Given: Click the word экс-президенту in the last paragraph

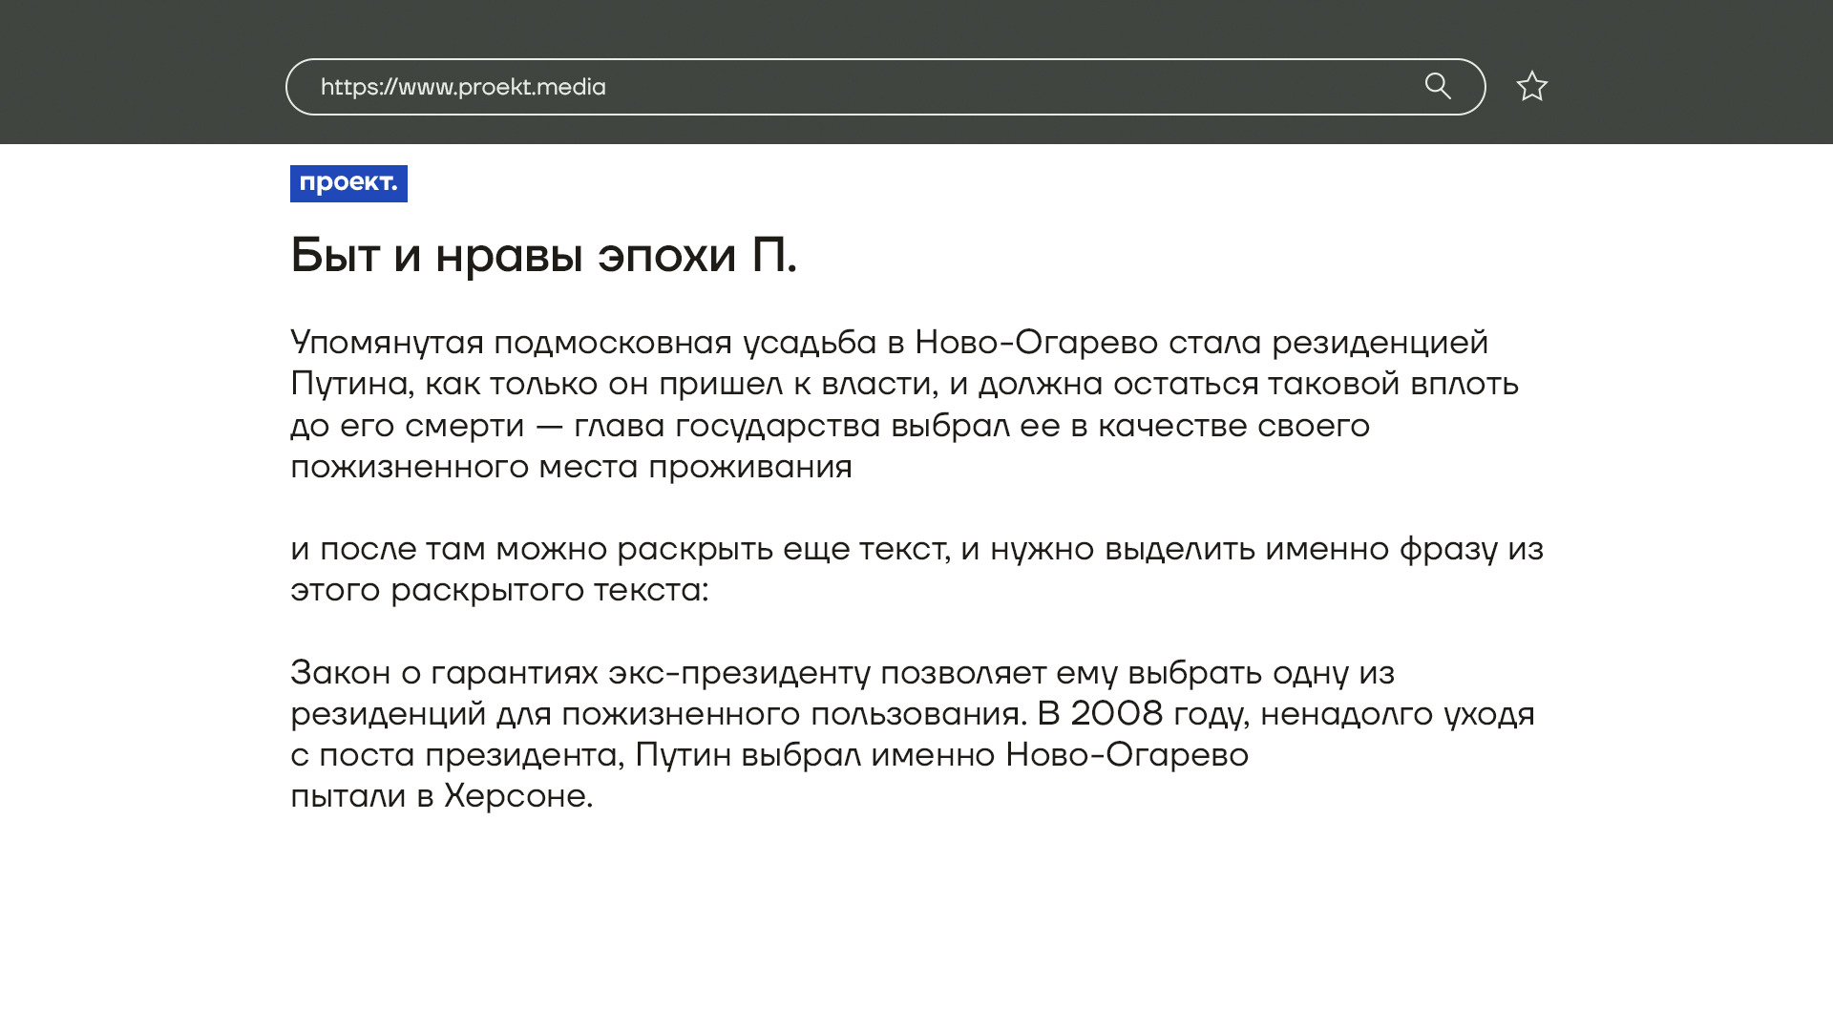Looking at the screenshot, I should click(x=739, y=673).
